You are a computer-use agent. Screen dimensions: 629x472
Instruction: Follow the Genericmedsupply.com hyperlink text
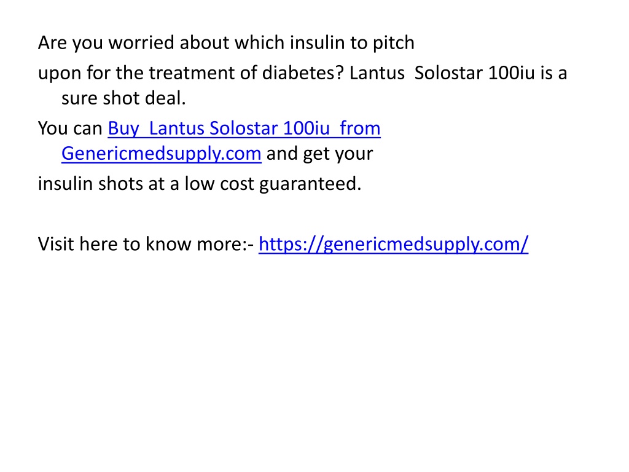click(162, 154)
